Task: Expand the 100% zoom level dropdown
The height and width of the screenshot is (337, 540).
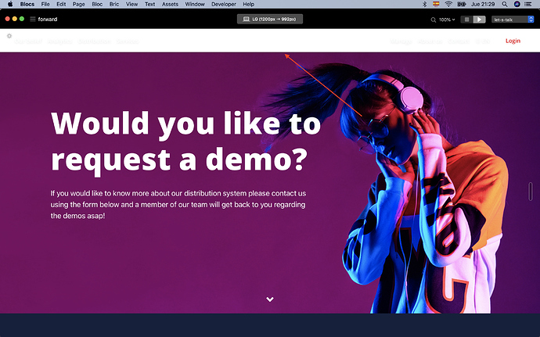Action: pyautogui.click(x=447, y=19)
